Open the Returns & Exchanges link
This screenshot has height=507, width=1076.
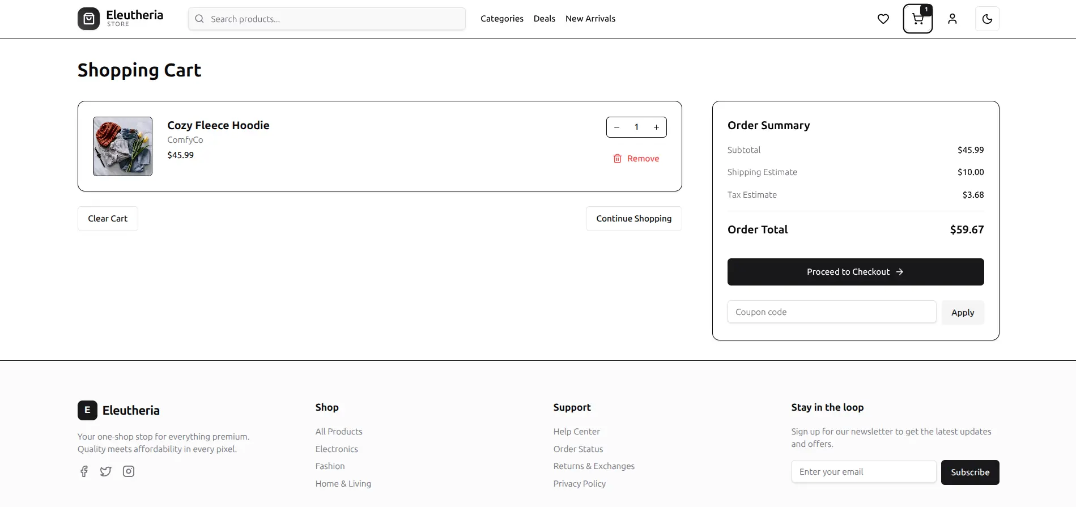[593, 466]
